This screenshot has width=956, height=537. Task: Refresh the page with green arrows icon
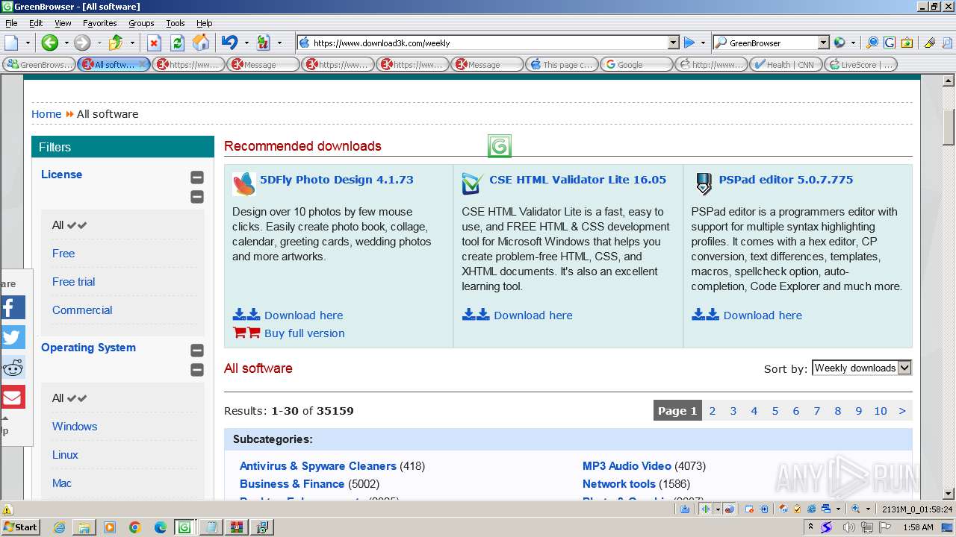click(x=177, y=43)
